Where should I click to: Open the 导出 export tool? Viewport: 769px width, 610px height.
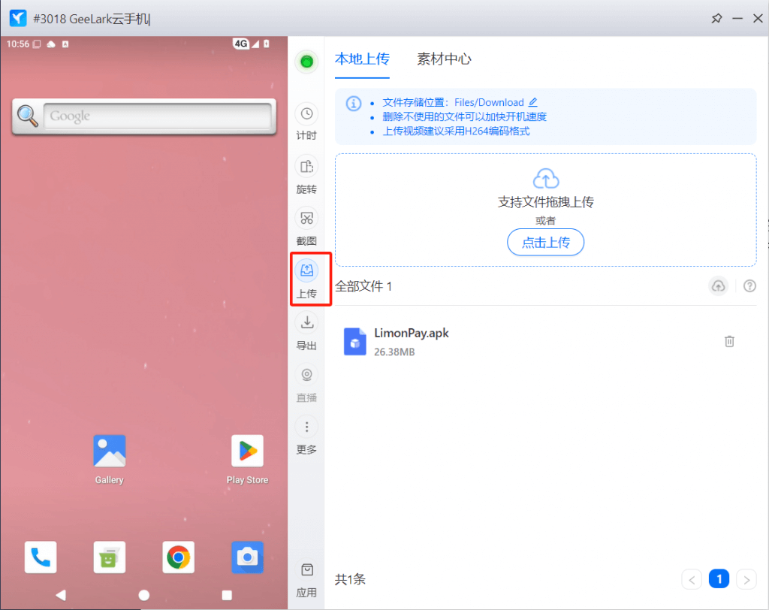[306, 323]
